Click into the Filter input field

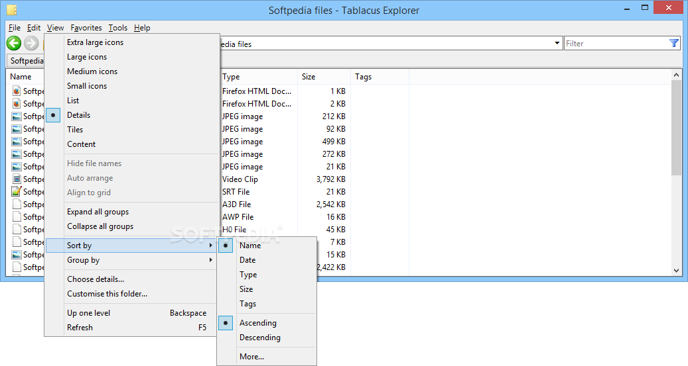[616, 43]
